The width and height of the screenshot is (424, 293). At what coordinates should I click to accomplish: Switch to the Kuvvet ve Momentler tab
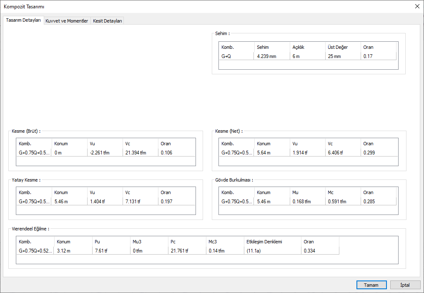click(67, 21)
